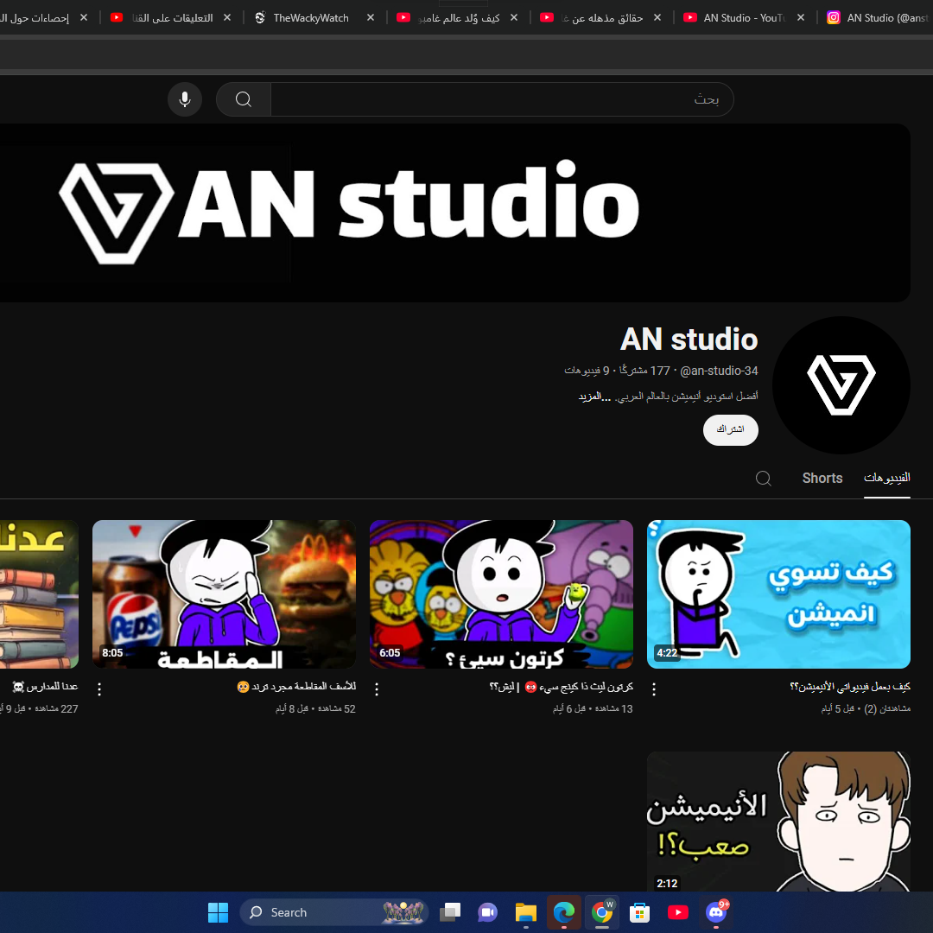The width and height of the screenshot is (933, 933).
Task: Open the Windows Start menu
Action: (x=218, y=912)
